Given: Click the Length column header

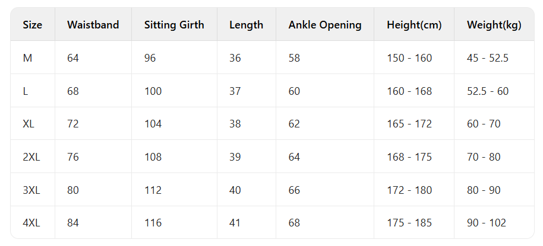Looking at the screenshot, I should click(246, 25).
